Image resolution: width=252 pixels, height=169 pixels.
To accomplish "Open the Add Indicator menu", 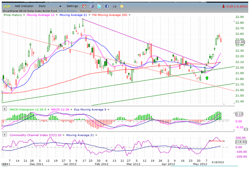I will pos(24,6).
